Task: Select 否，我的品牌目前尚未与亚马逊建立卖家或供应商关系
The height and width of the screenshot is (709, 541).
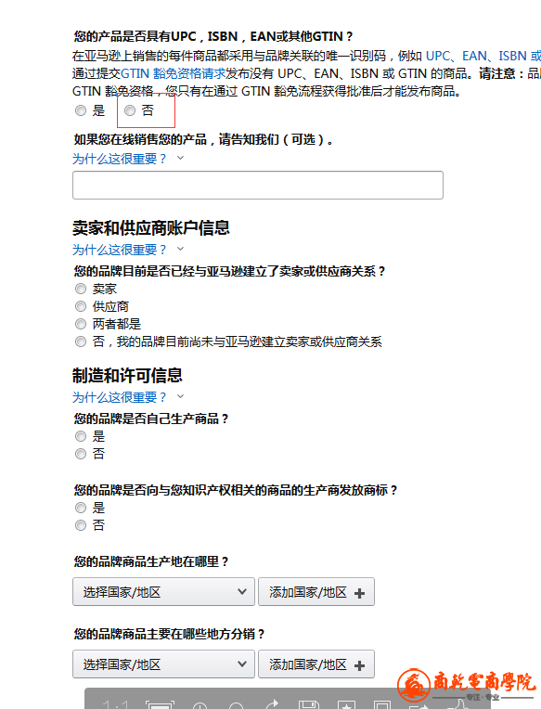Action: pos(81,342)
